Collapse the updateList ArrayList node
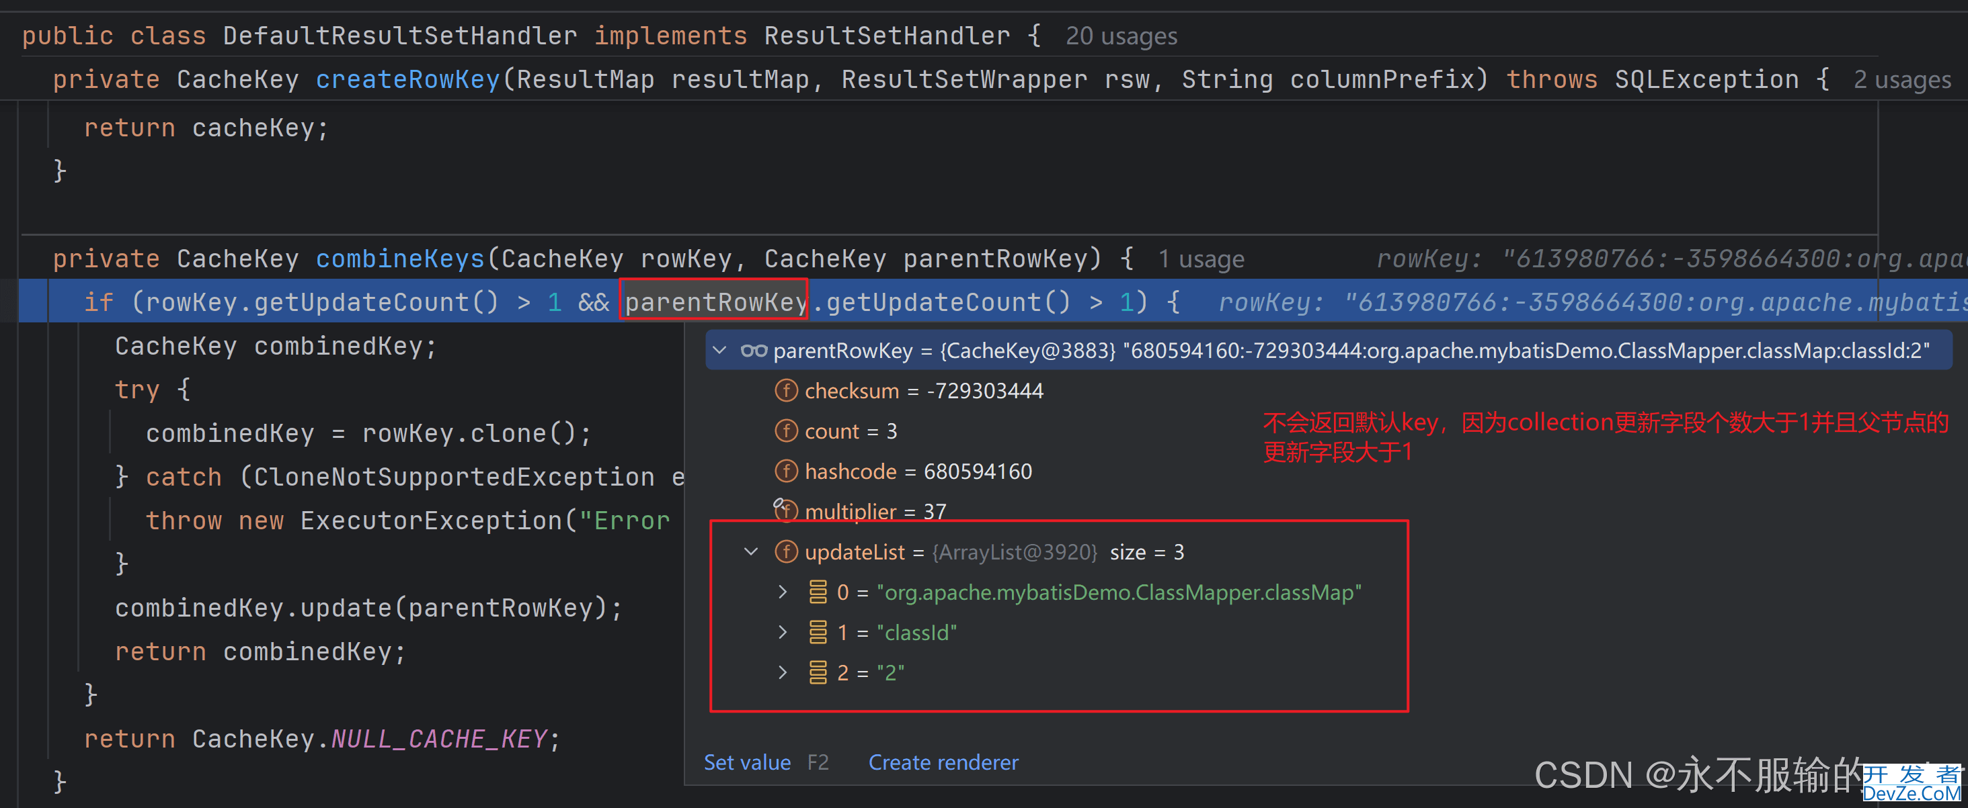The height and width of the screenshot is (808, 1968). [x=751, y=551]
